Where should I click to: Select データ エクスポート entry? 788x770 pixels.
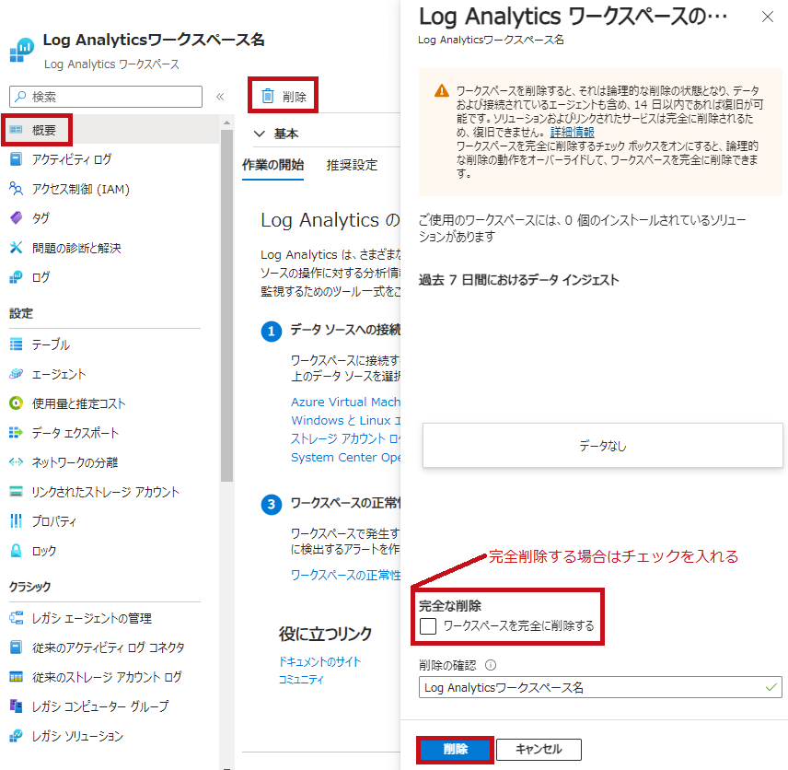coord(75,433)
